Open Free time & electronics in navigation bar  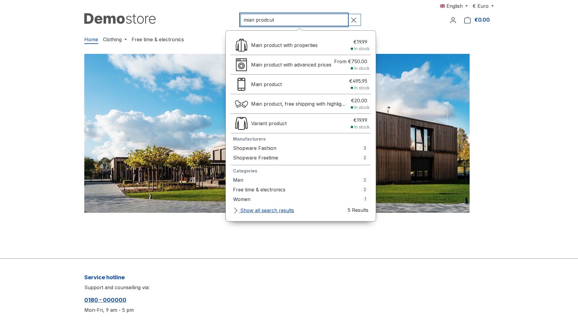pyautogui.click(x=158, y=39)
